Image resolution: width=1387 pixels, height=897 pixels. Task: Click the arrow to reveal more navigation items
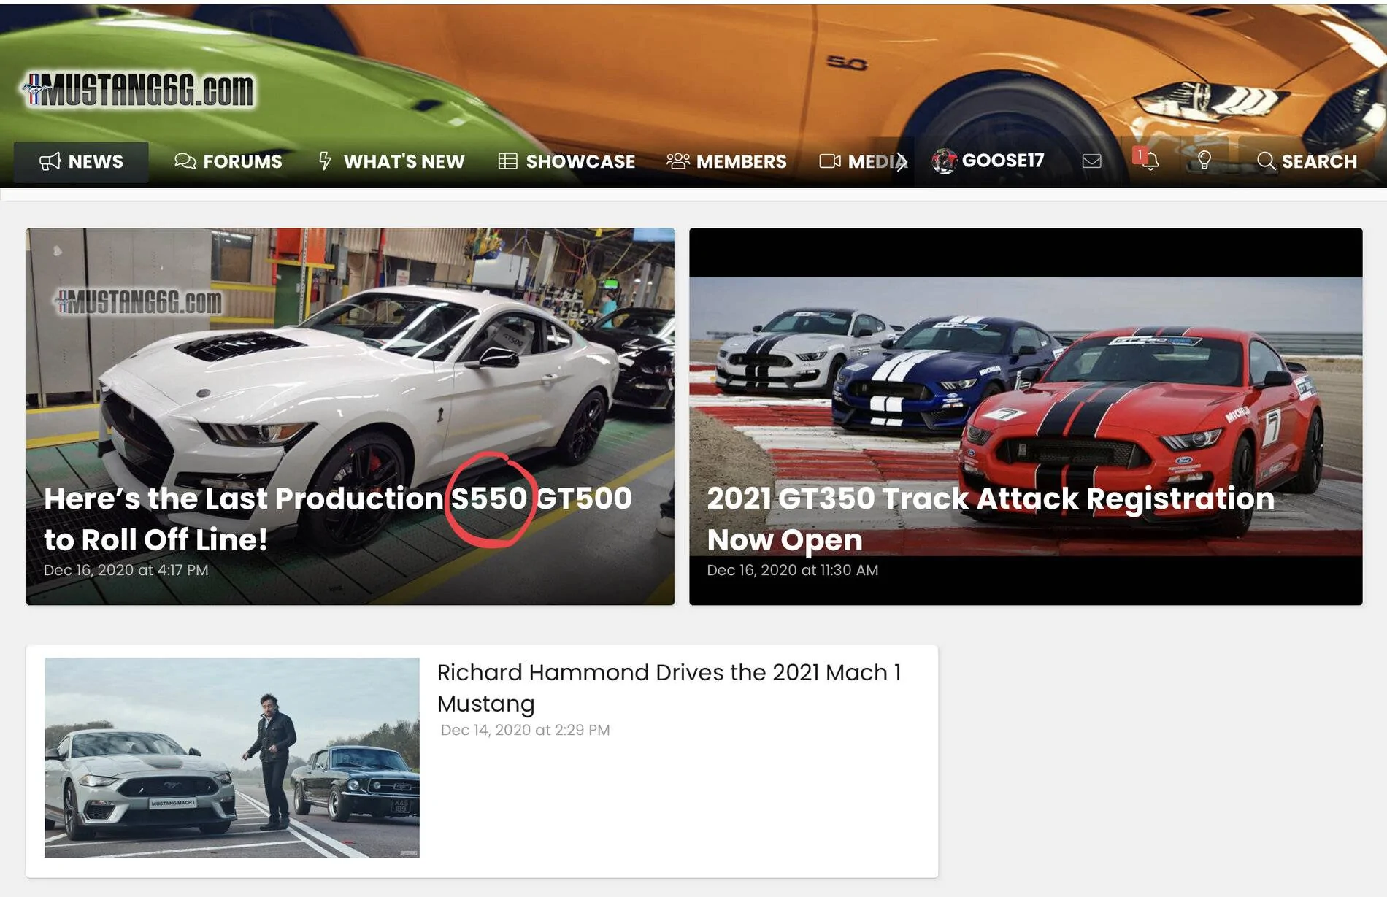[x=902, y=161]
